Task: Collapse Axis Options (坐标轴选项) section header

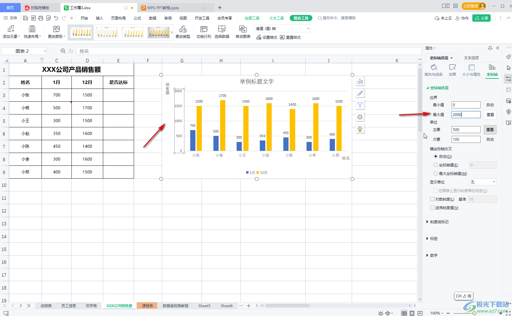Action: pos(438,88)
